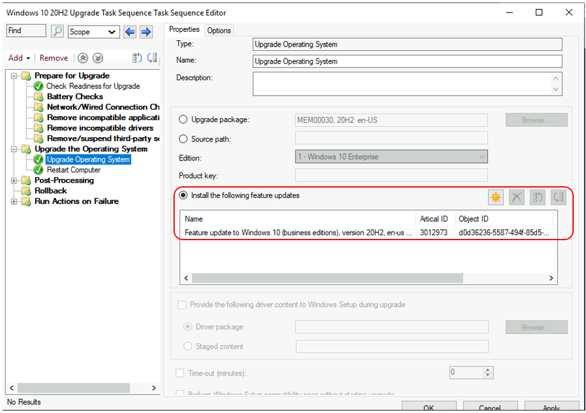Collapse the Prepare for Upgrade group
This screenshot has height=413, width=586.
tap(14, 76)
